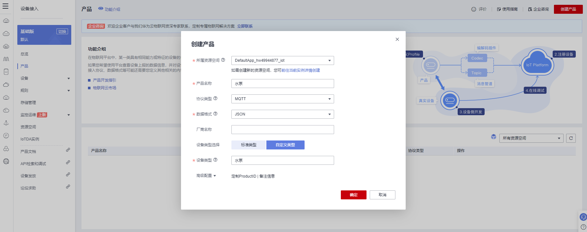Open the 所属资源空间 dropdown
Viewport: 587px width, 232px height.
(282, 60)
